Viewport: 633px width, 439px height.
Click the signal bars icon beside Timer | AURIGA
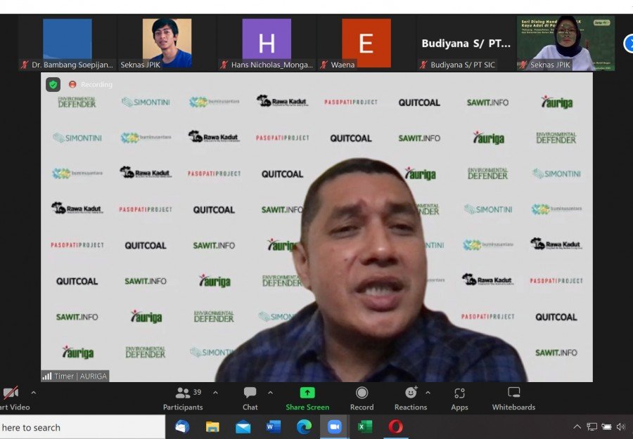click(47, 376)
